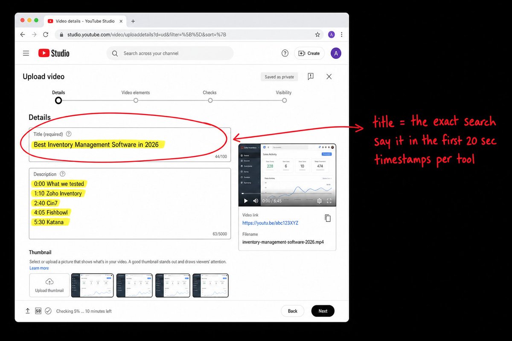Screen dimensions: 512x341
Task: Open the help icon beside Description
Action: click(63, 174)
